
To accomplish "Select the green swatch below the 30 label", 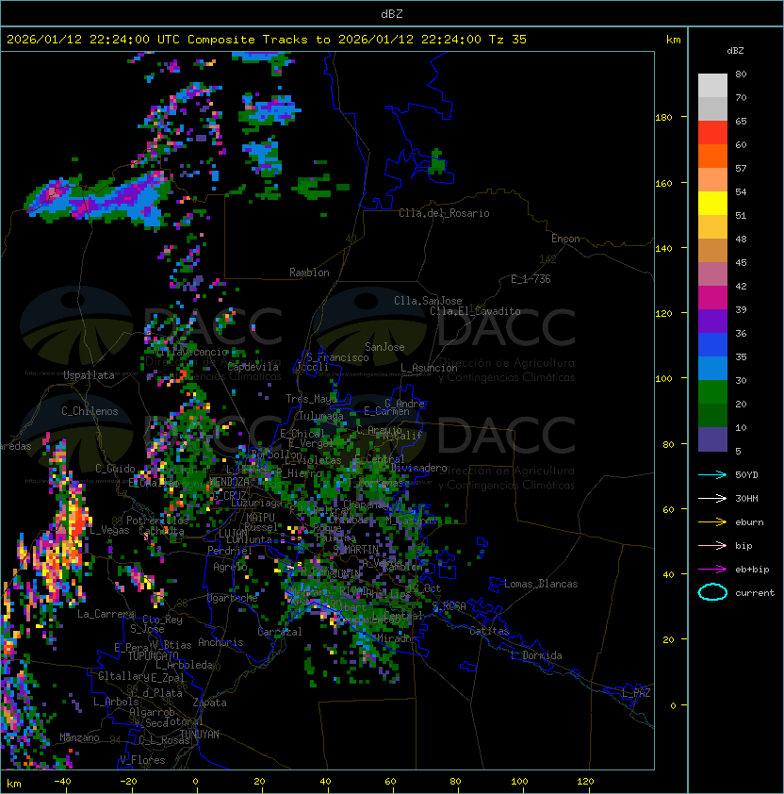I will tap(712, 392).
